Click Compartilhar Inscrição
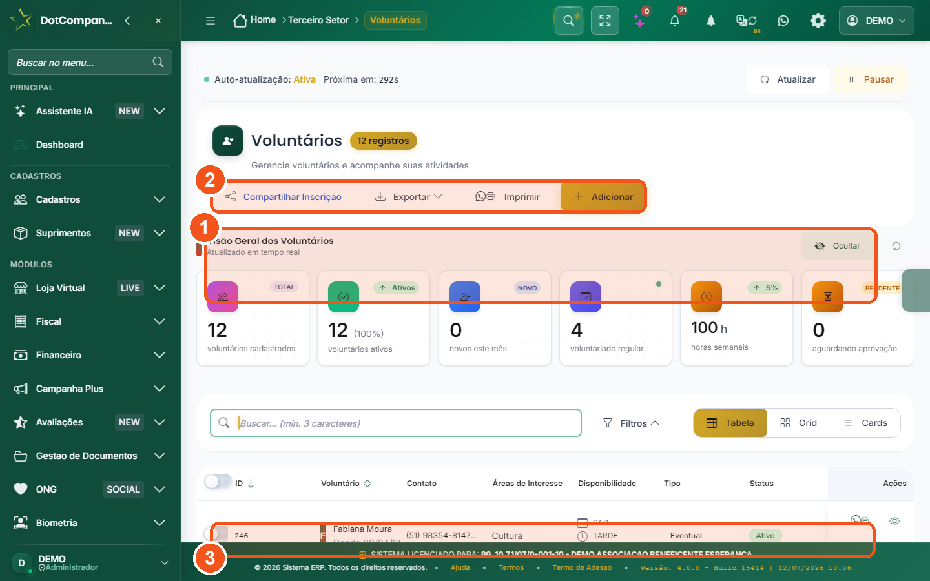Image resolution: width=930 pixels, height=581 pixels. (284, 197)
